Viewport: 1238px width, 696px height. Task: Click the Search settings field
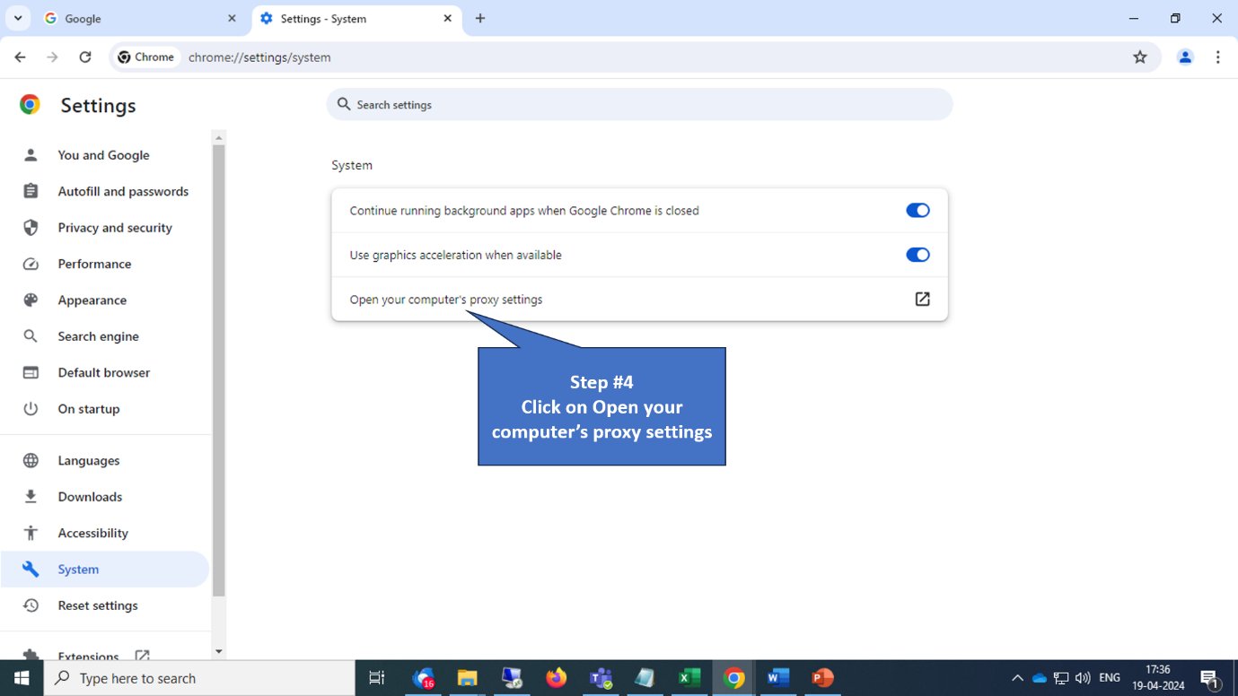pos(639,105)
